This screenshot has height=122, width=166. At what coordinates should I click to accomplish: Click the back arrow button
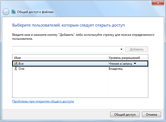pyautogui.click(x=6, y=12)
